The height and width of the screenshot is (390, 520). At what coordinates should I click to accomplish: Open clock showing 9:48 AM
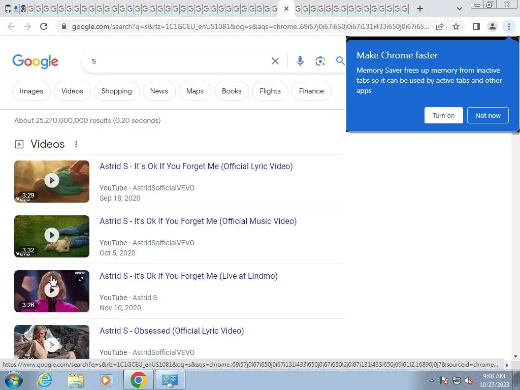point(494,380)
